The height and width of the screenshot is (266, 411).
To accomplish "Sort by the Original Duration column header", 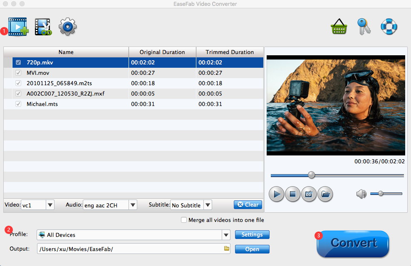I will pyautogui.click(x=162, y=52).
